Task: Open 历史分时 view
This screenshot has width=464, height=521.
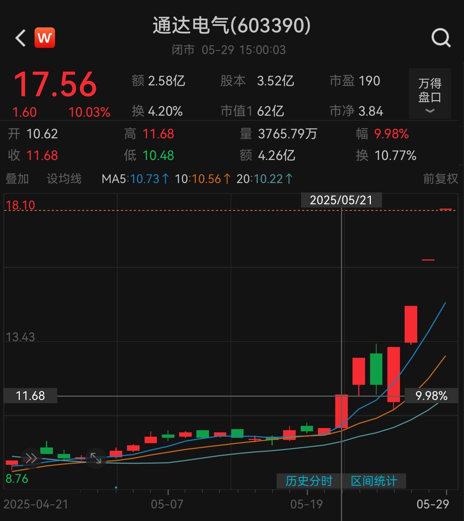Action: pos(309,481)
